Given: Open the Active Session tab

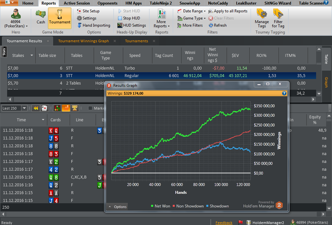Looking at the screenshot, I should pos(77,3).
